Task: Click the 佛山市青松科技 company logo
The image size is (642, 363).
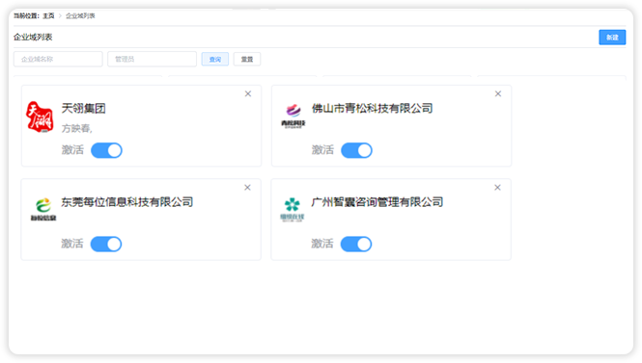Action: coord(293,117)
